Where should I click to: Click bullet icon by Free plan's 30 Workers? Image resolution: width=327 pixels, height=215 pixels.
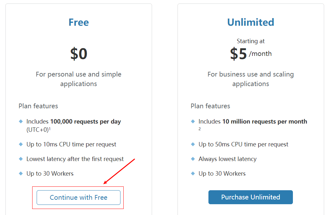pyautogui.click(x=21, y=173)
